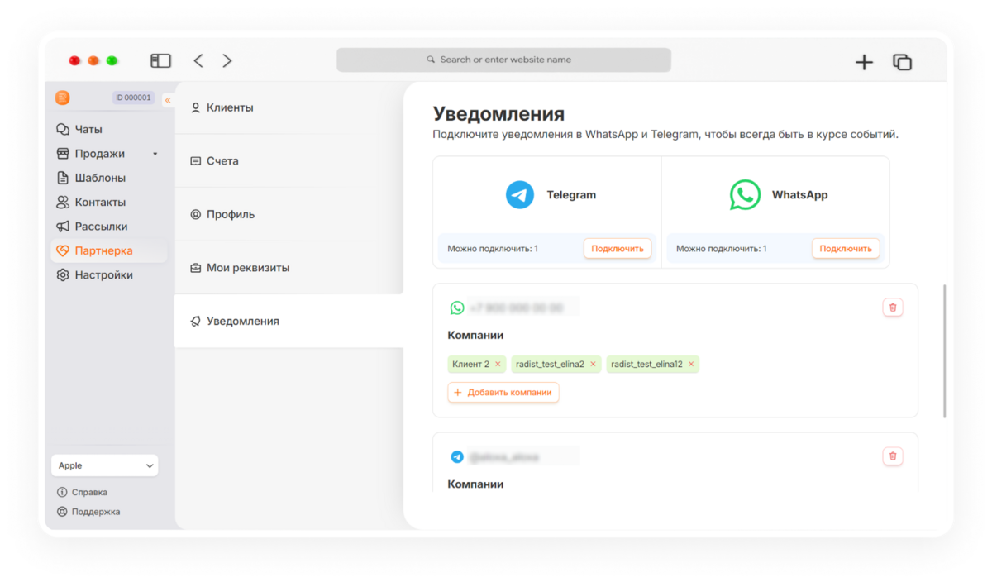992x582 pixels.
Task: Switch to the Клиенты tab
Action: pos(289,107)
